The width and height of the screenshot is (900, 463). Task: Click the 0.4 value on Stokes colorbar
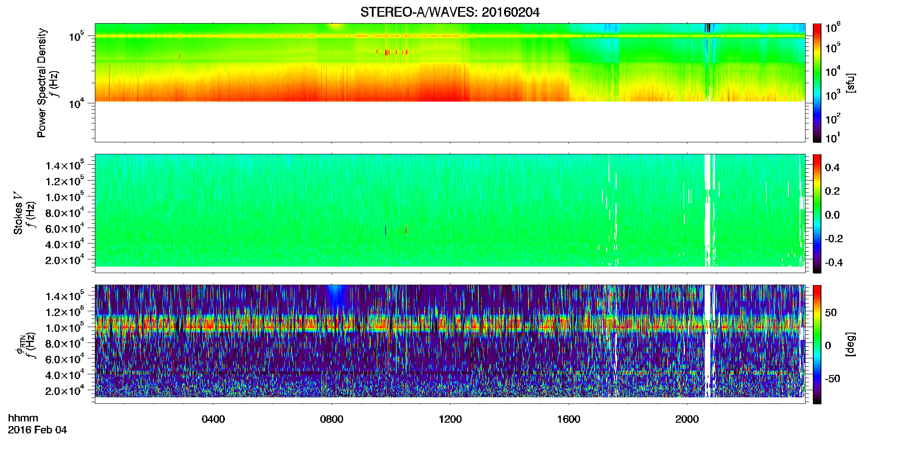[832, 168]
